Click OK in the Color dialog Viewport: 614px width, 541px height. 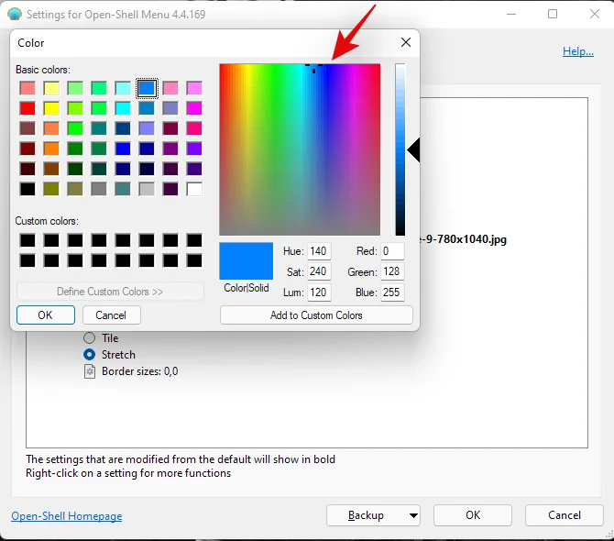[45, 315]
